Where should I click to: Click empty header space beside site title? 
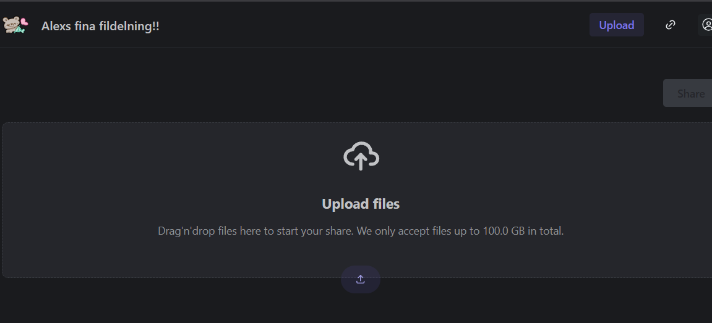tap(371, 25)
